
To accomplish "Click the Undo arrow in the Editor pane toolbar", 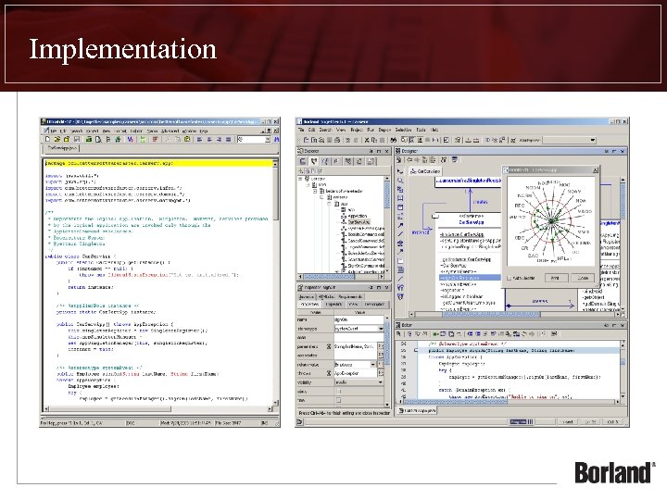I will click(x=525, y=334).
